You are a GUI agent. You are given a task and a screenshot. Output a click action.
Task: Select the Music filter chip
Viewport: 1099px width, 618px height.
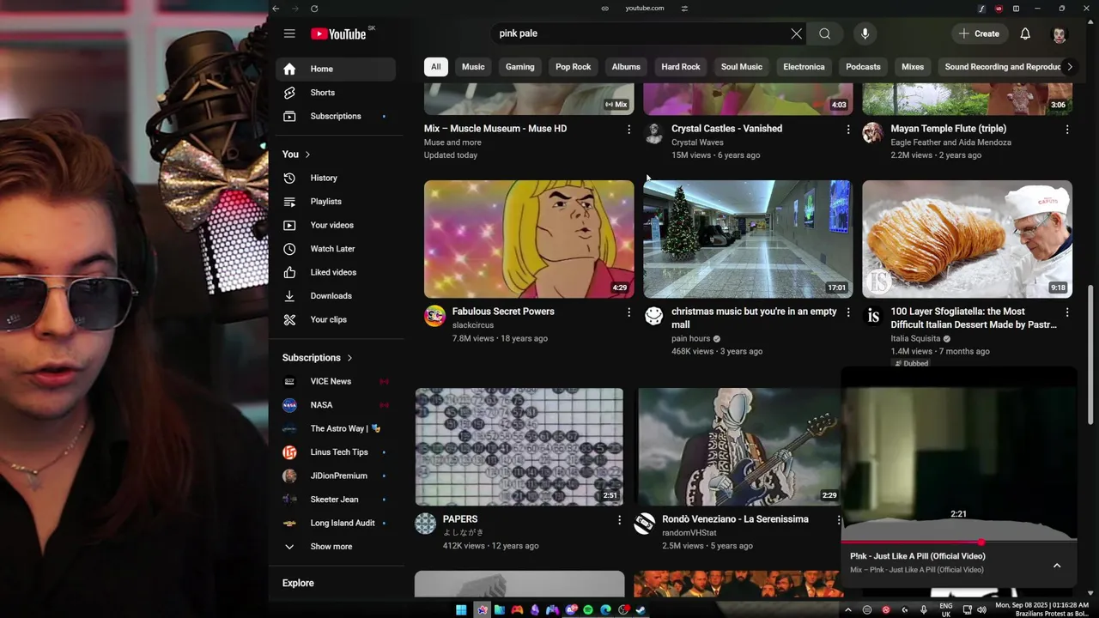pos(473,67)
